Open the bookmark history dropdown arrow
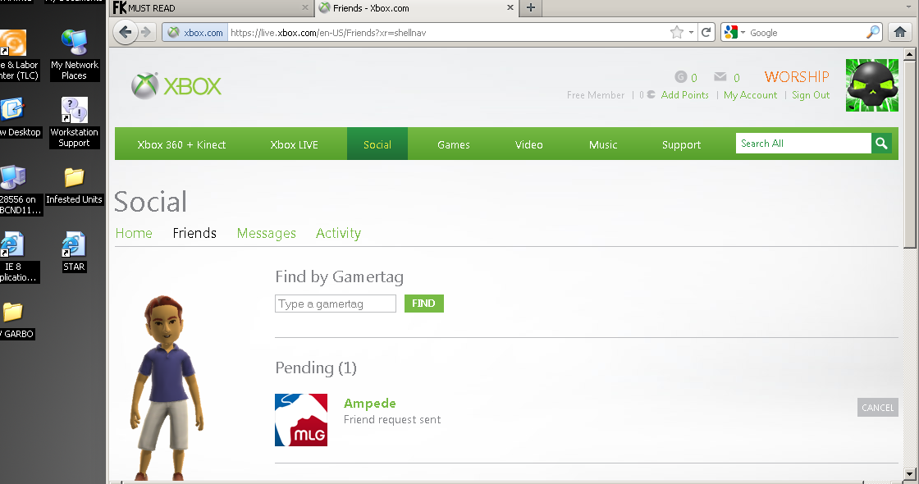919x484 pixels. 691,32
